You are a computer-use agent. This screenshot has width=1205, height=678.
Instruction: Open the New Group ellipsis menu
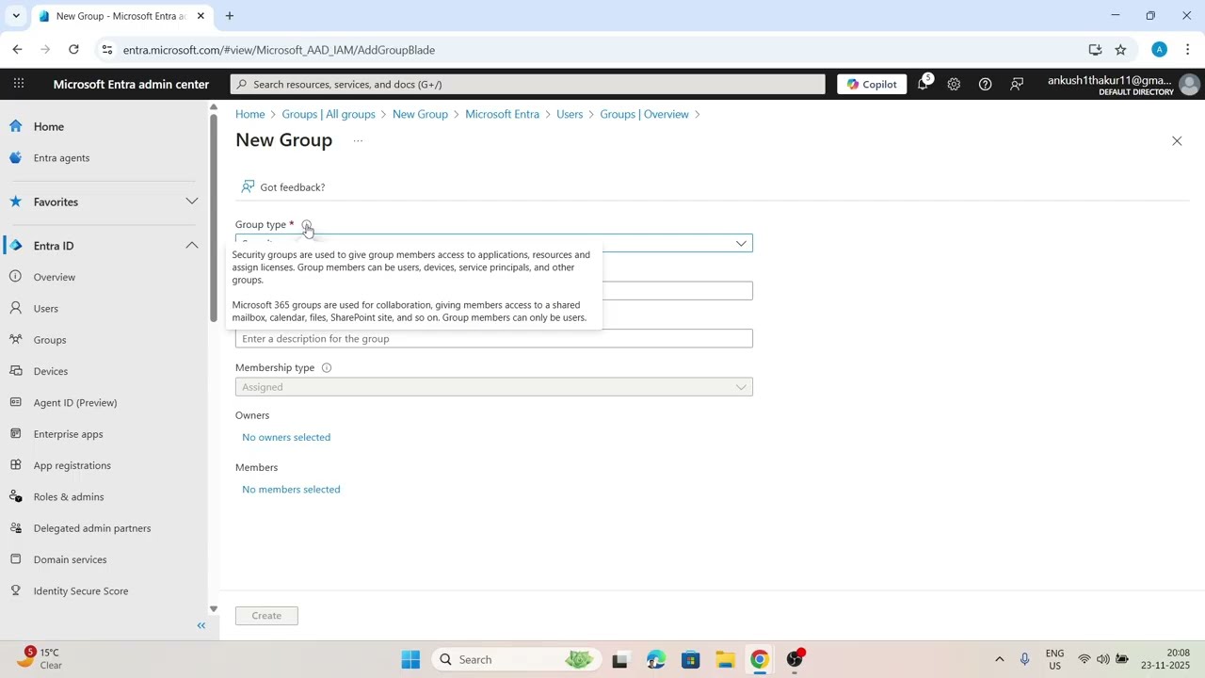tap(358, 140)
